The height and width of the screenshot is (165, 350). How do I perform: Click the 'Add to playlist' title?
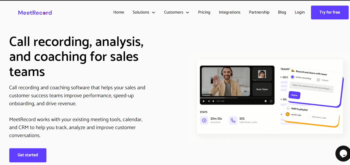pos(299,109)
